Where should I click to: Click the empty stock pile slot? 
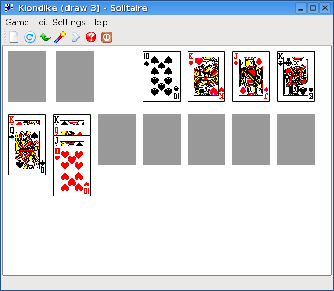point(27,76)
